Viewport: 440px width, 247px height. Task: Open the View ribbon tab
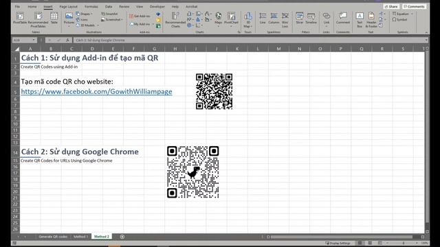click(139, 6)
